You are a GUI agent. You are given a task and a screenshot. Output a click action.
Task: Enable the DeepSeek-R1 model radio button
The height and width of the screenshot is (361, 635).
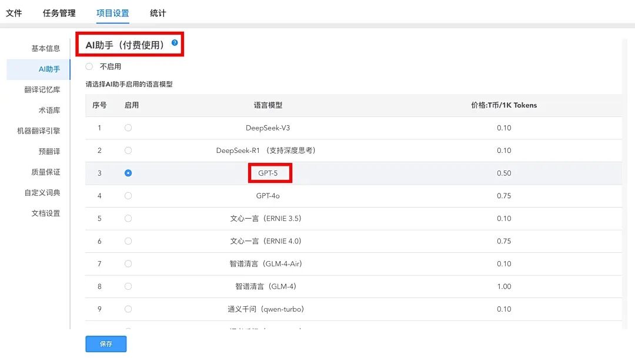128,151
